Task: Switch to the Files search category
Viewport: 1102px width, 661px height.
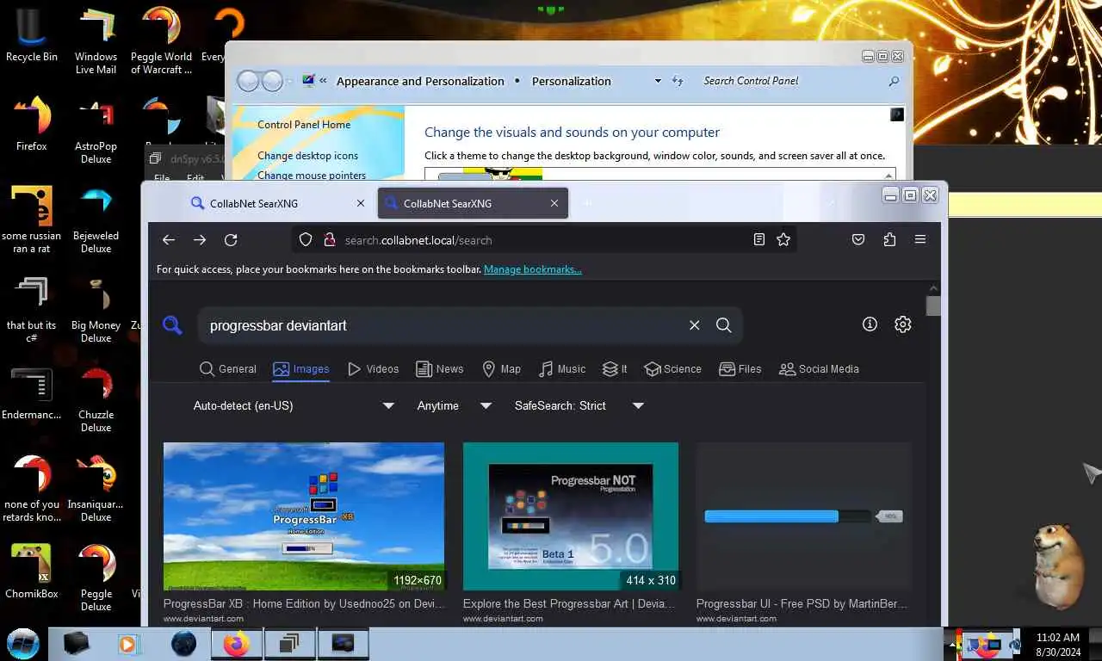Action: (740, 369)
